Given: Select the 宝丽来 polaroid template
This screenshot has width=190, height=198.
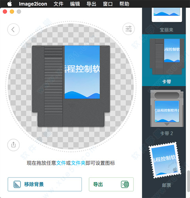Looking at the screenshot, I should pyautogui.click(x=167, y=15).
